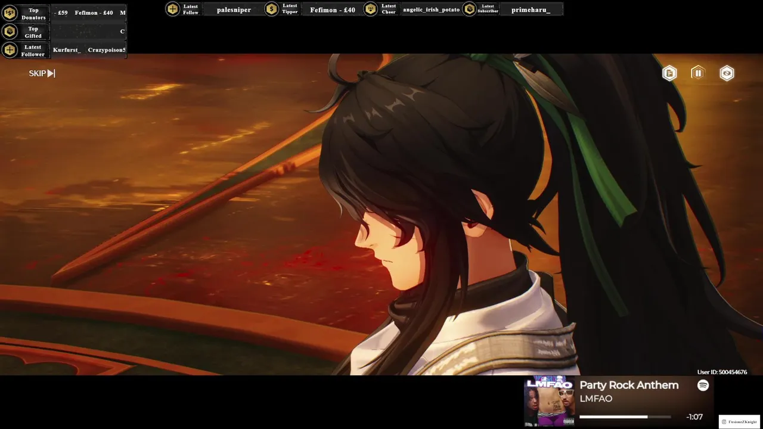Click the 'palesniper' latest follow name

[x=234, y=10]
